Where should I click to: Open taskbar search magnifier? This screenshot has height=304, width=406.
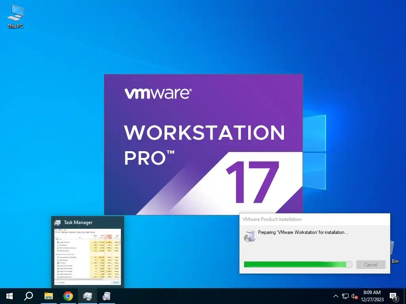pos(29,296)
